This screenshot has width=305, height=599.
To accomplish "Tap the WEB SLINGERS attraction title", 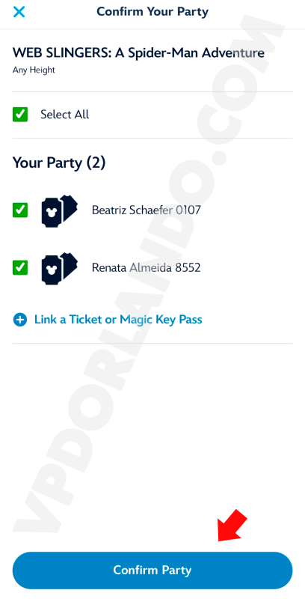I will click(138, 52).
